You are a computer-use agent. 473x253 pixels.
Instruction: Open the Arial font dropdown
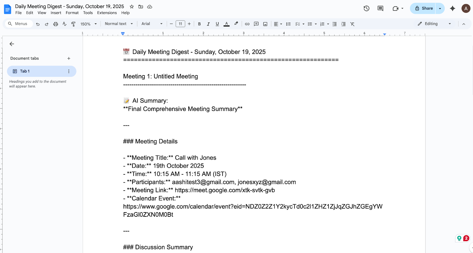(152, 24)
